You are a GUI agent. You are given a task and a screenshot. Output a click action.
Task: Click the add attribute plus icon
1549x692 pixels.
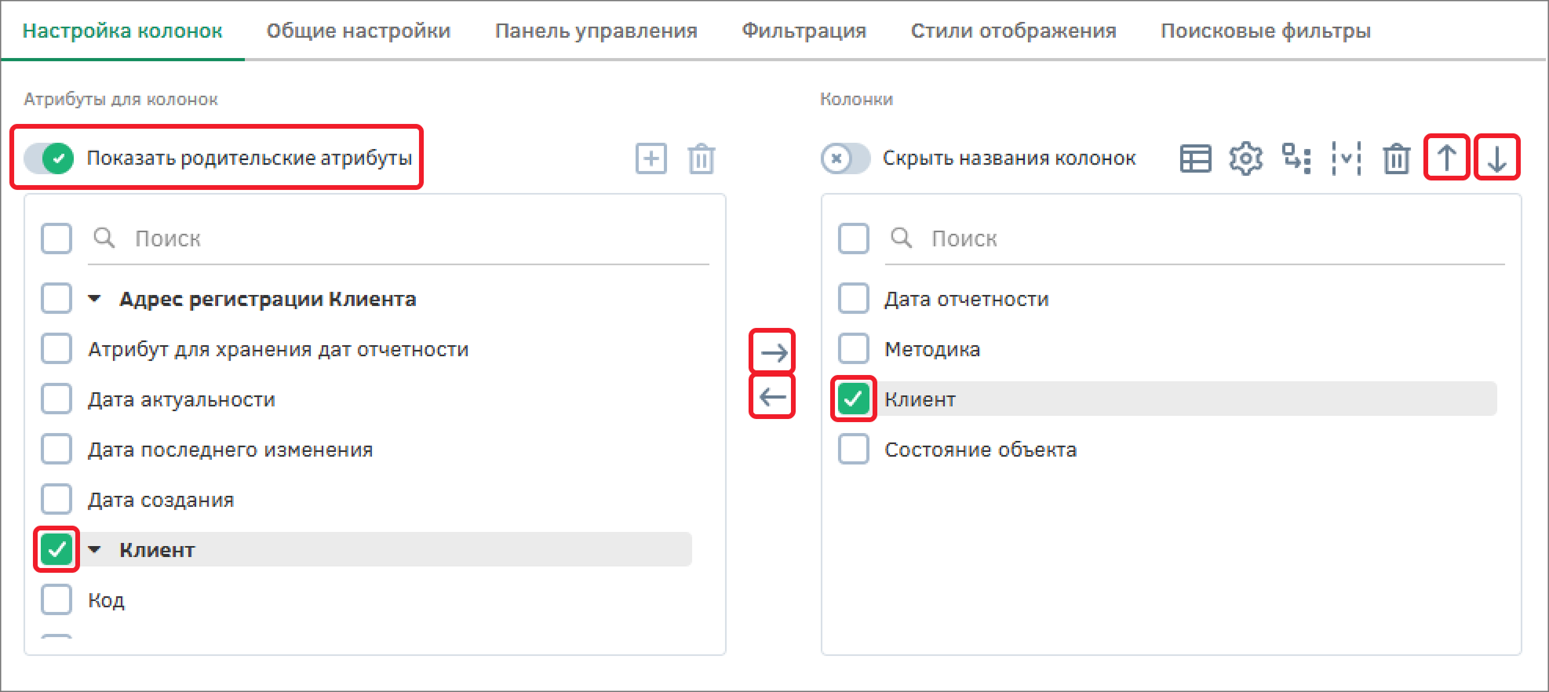click(651, 158)
